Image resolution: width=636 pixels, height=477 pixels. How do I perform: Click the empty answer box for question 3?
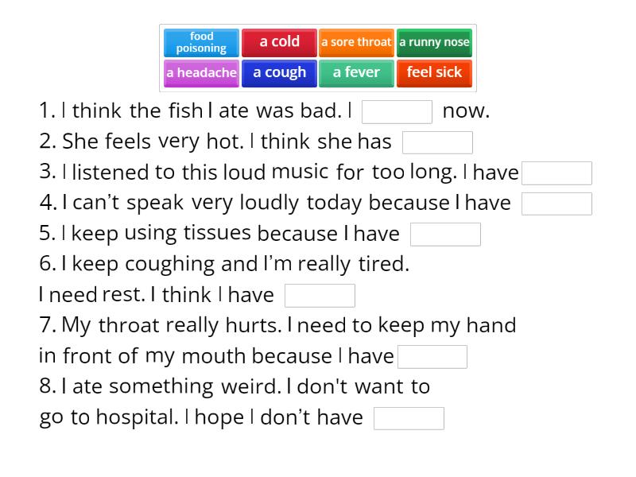[x=556, y=173]
